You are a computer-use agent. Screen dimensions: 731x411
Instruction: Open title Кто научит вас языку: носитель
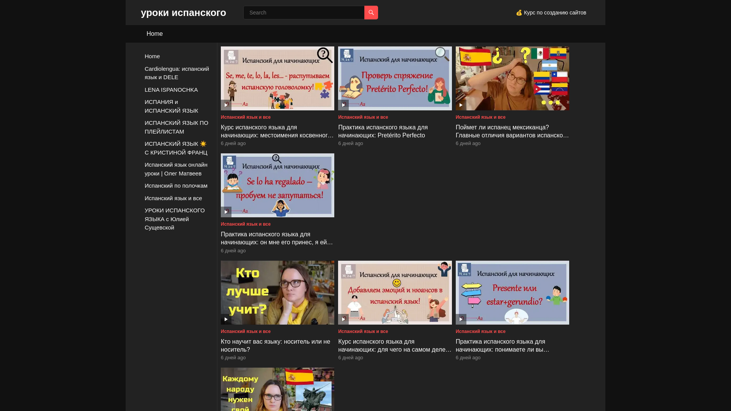point(275,346)
